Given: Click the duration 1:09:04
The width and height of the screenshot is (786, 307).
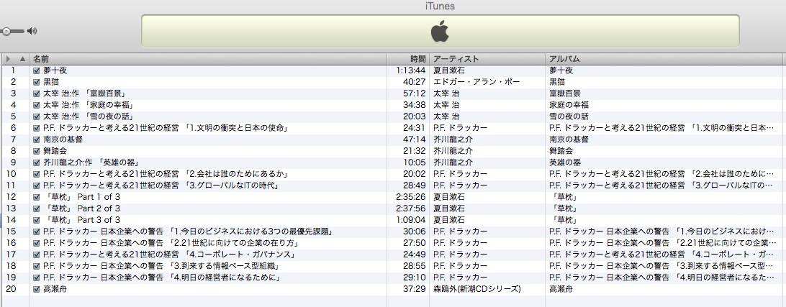Looking at the screenshot, I should [x=410, y=220].
